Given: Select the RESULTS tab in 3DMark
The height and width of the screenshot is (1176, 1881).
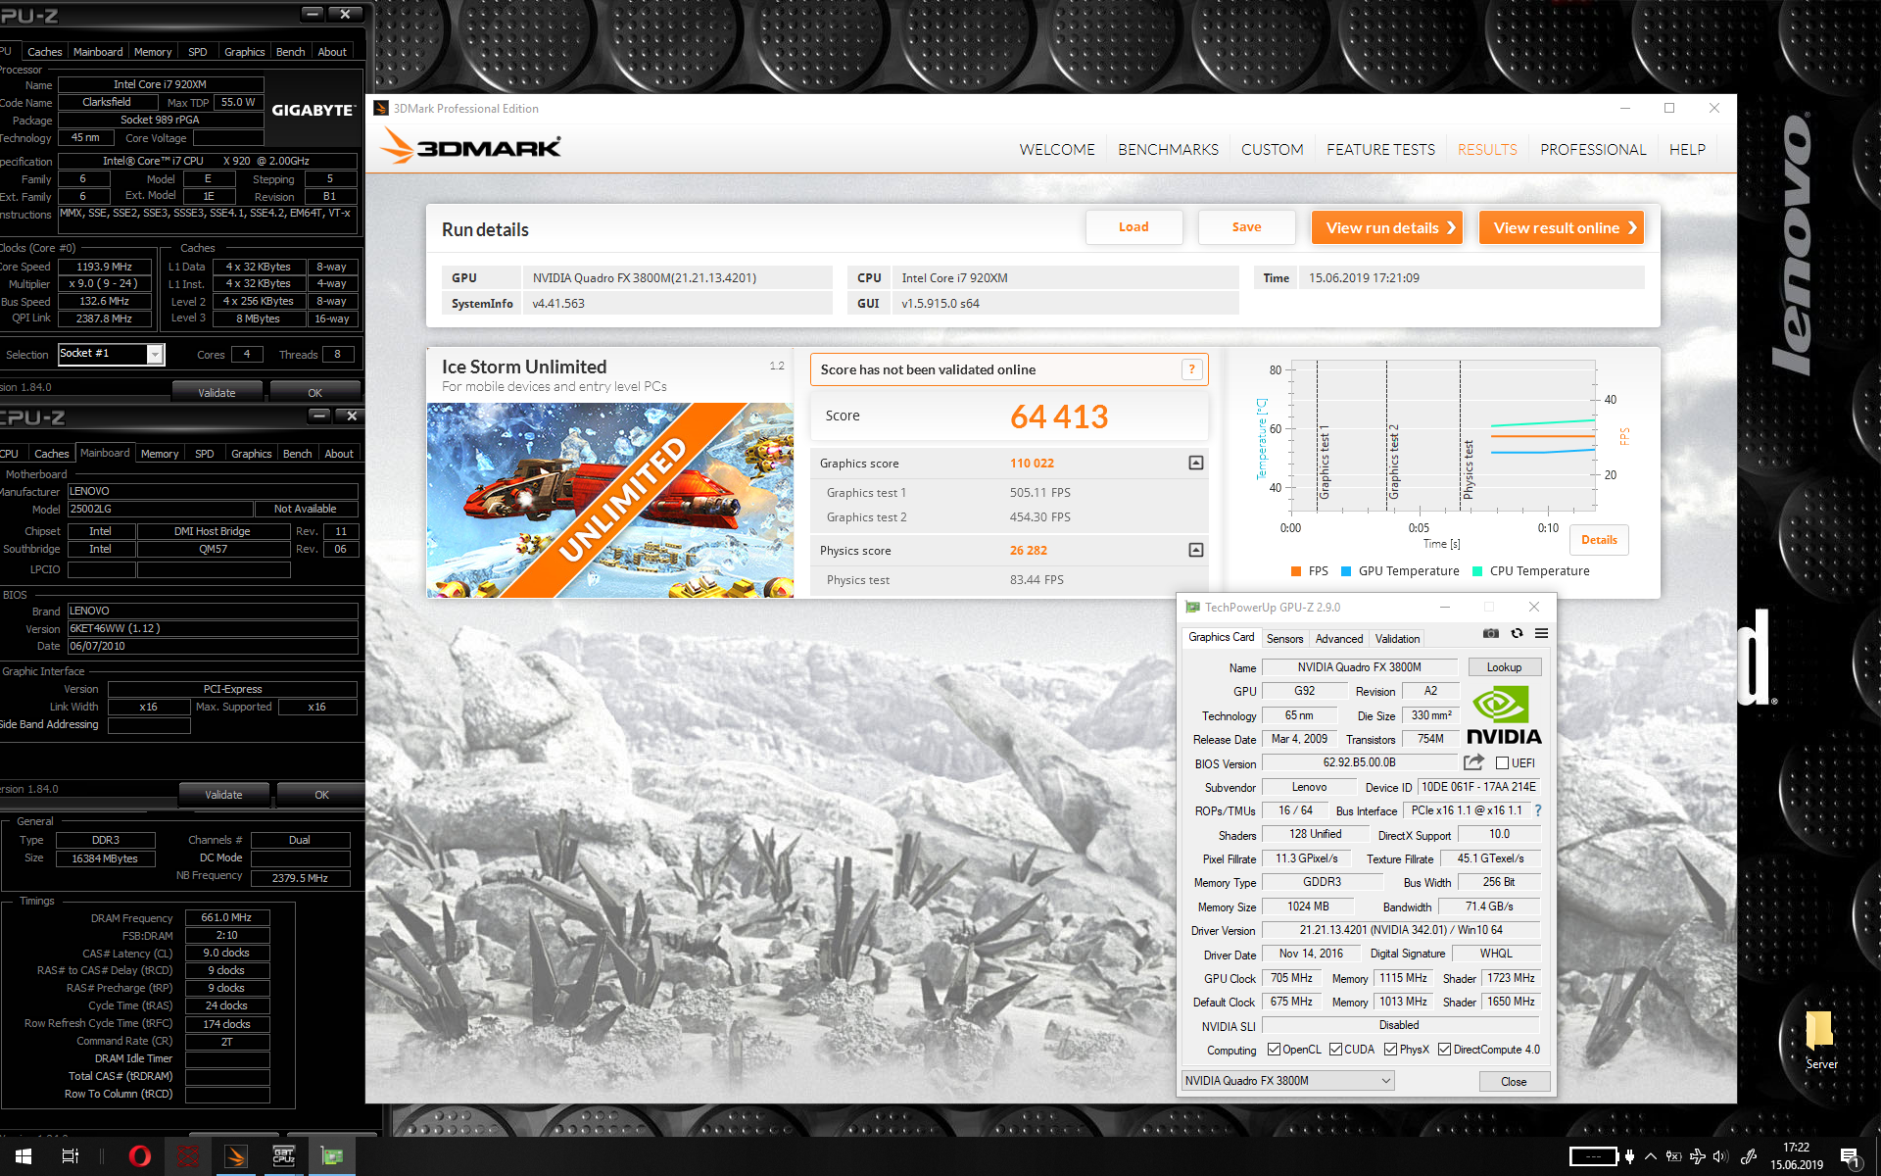Looking at the screenshot, I should [x=1487, y=150].
